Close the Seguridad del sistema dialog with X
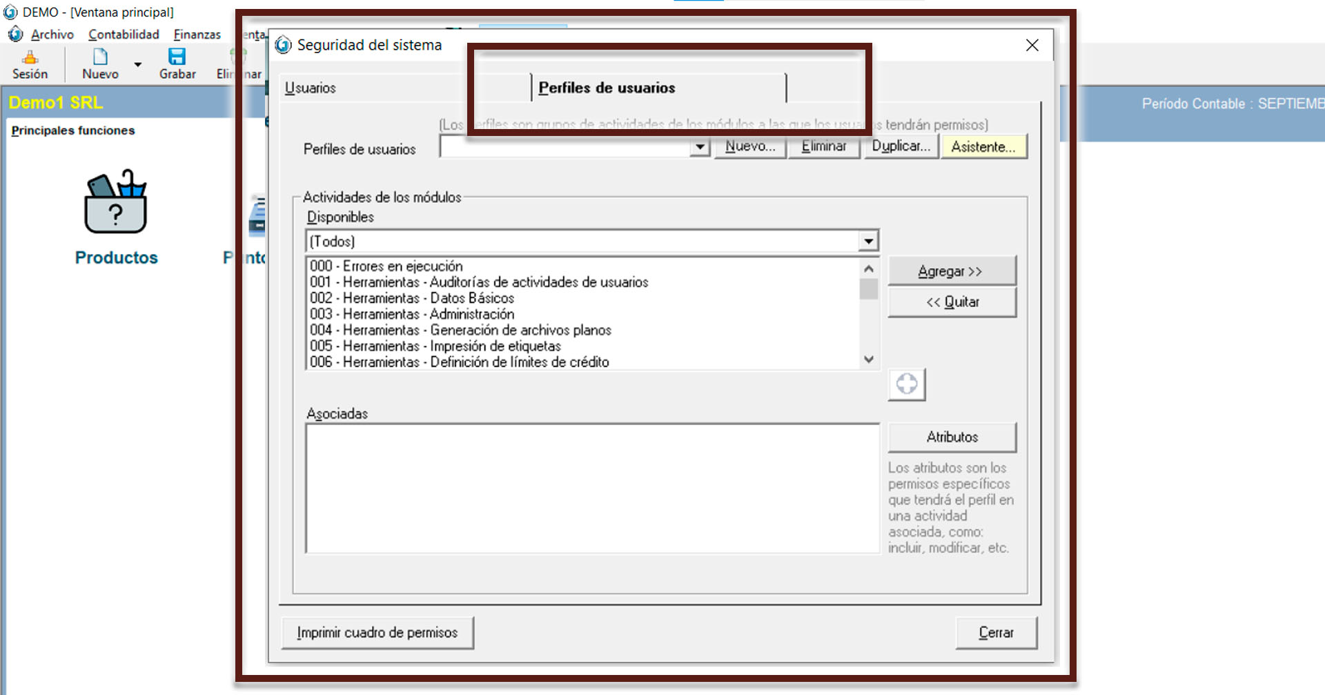The height and width of the screenshot is (695, 1325). click(x=1032, y=46)
